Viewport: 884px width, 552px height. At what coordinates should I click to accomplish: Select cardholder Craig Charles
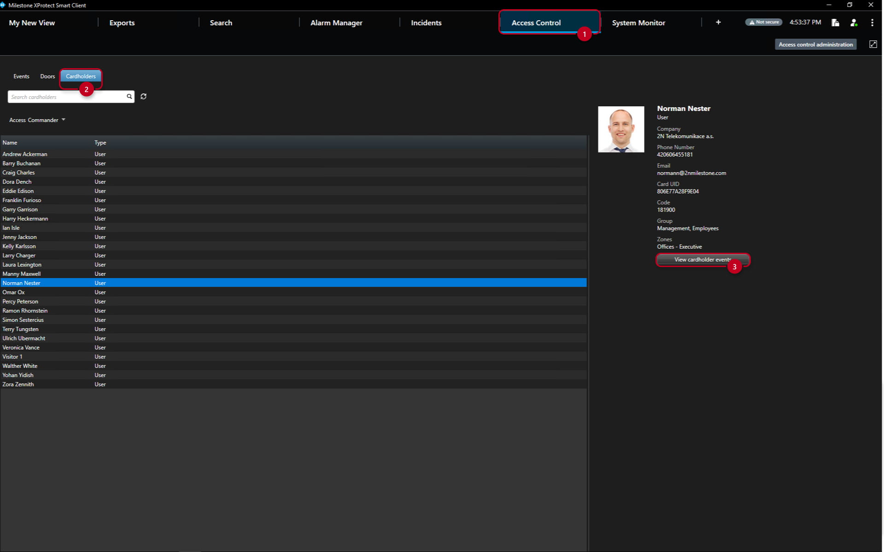[293, 173]
